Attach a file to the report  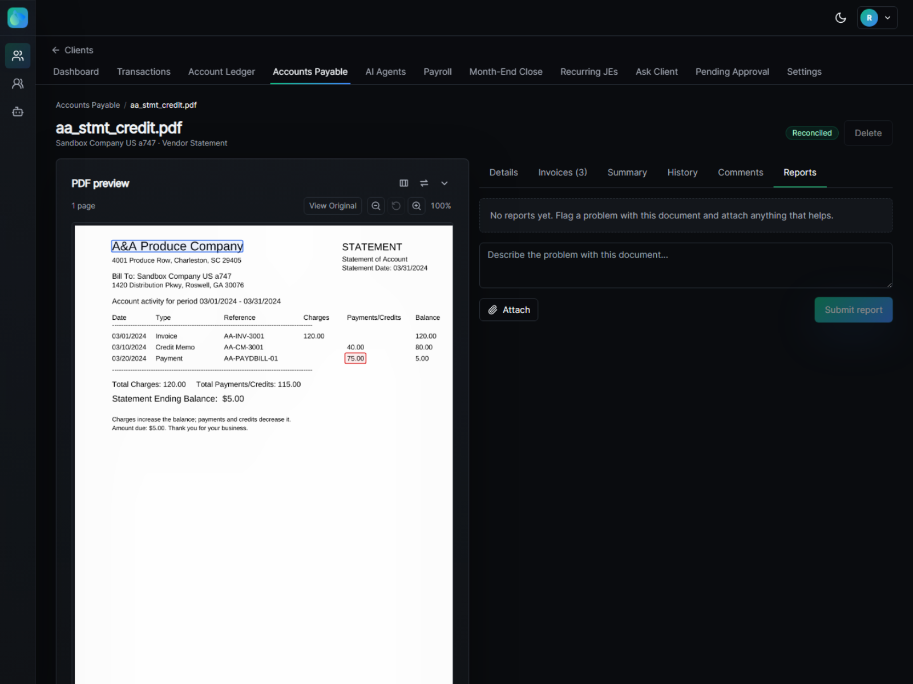point(508,310)
